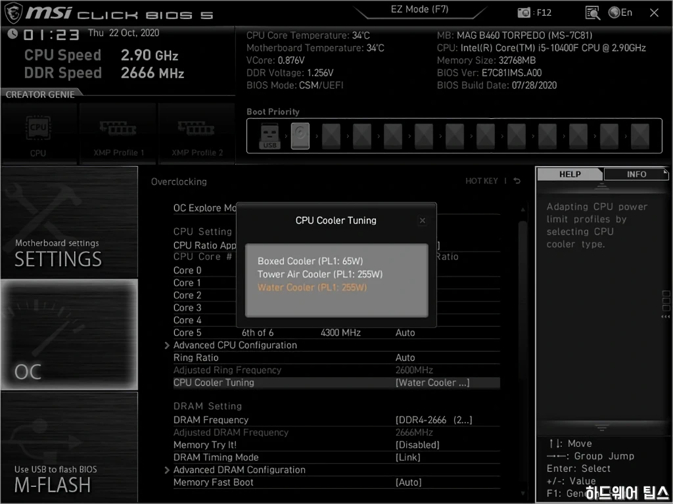This screenshot has height=504, width=673.
Task: Close the CPU Cooler Tuning dialog
Action: pos(423,220)
